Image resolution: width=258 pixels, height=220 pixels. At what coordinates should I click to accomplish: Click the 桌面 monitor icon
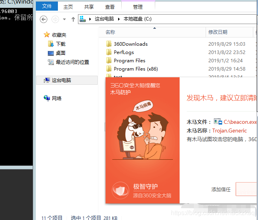[x=51, y=53]
